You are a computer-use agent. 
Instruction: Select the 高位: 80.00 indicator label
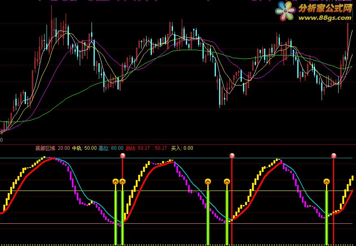pos(111,148)
